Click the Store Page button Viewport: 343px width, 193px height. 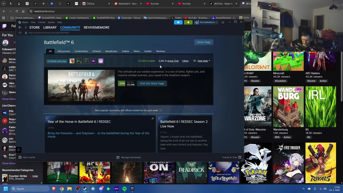pos(204,42)
